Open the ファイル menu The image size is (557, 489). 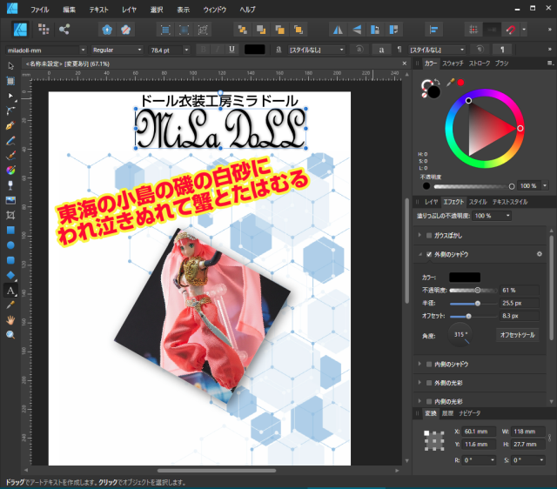click(39, 10)
